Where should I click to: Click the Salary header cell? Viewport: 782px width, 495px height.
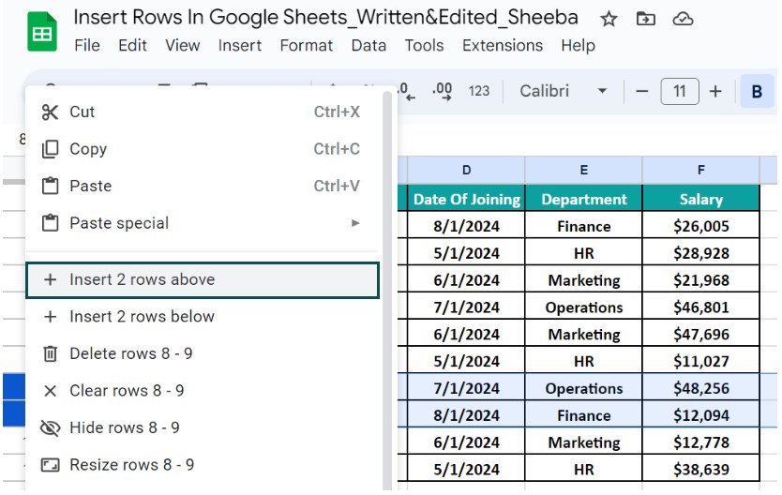700,199
